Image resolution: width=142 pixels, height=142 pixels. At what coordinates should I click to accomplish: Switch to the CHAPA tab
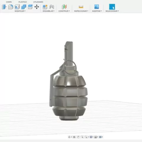click(9, 2)
